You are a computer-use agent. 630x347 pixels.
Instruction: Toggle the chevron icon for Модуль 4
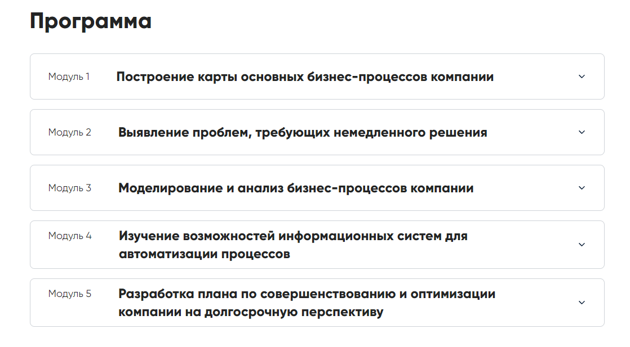click(x=582, y=245)
